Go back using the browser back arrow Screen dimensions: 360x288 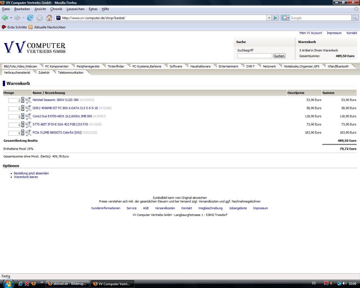(5, 18)
